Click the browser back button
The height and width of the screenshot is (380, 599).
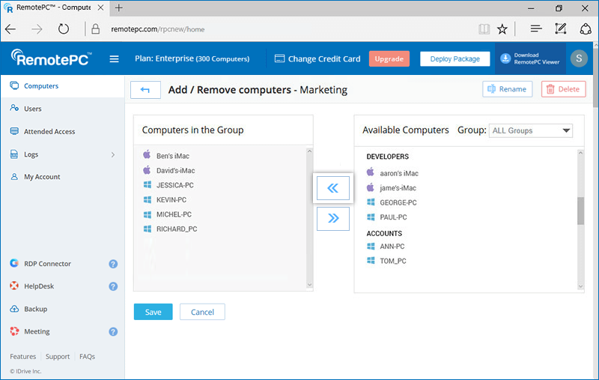[x=10, y=29]
